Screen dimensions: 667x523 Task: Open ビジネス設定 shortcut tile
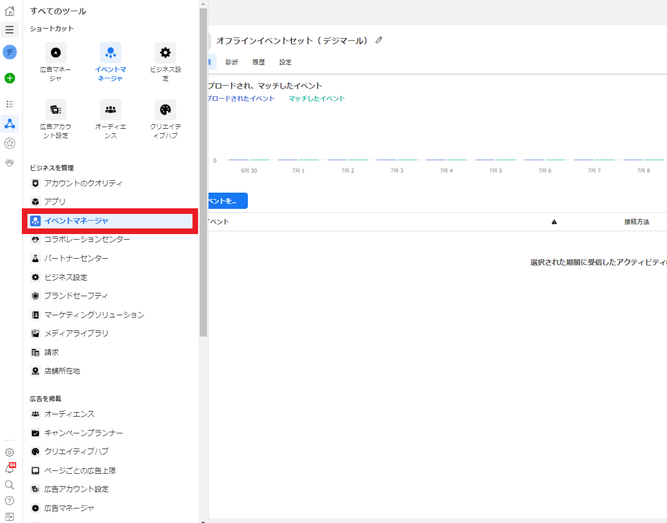click(x=166, y=62)
